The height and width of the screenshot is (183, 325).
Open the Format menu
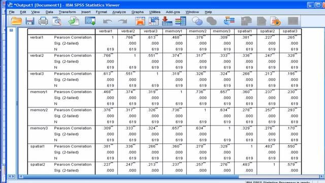(102, 12)
